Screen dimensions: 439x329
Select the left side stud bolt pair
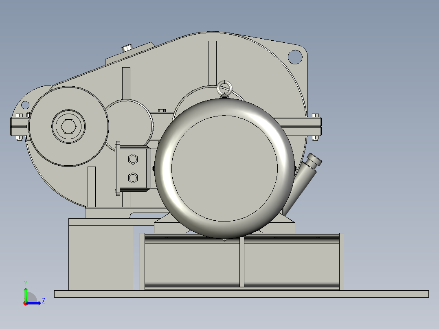tap(20, 126)
